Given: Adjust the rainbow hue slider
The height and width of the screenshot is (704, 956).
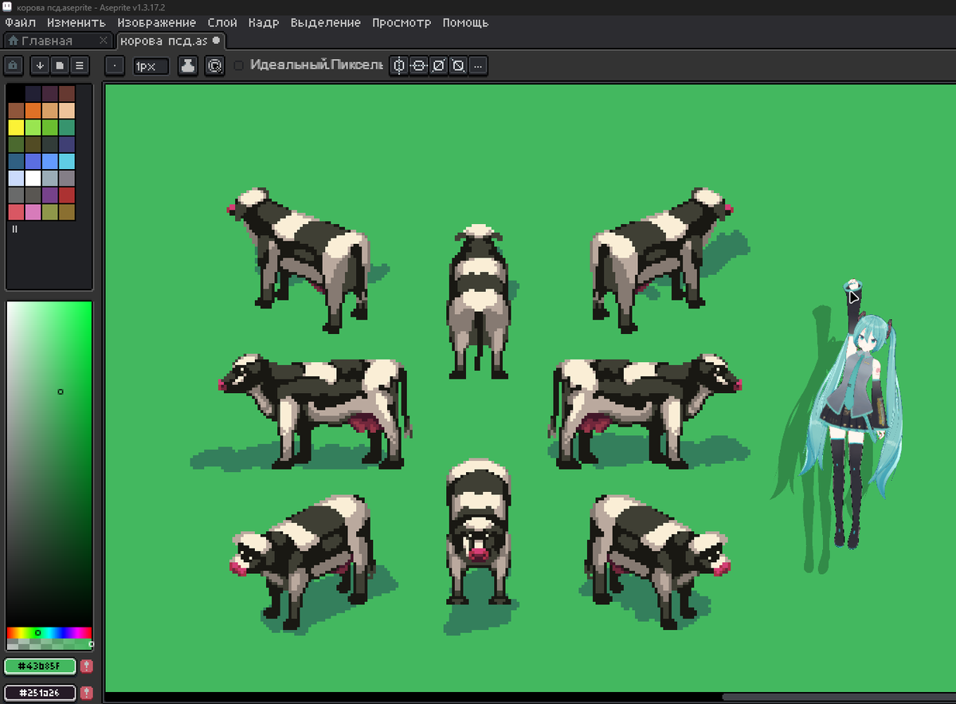Looking at the screenshot, I should 49,633.
